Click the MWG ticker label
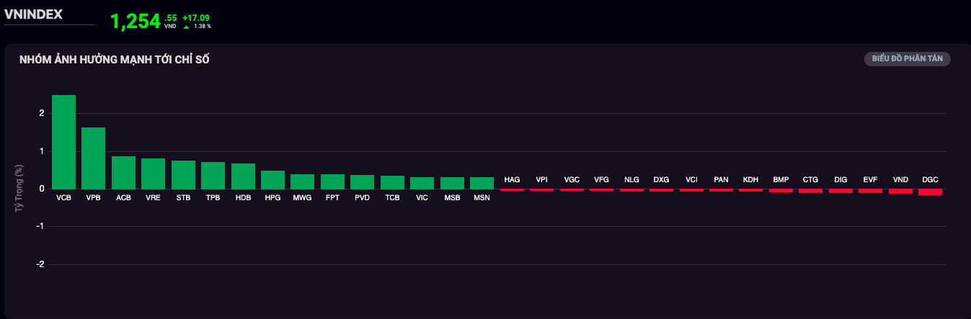 303,197
